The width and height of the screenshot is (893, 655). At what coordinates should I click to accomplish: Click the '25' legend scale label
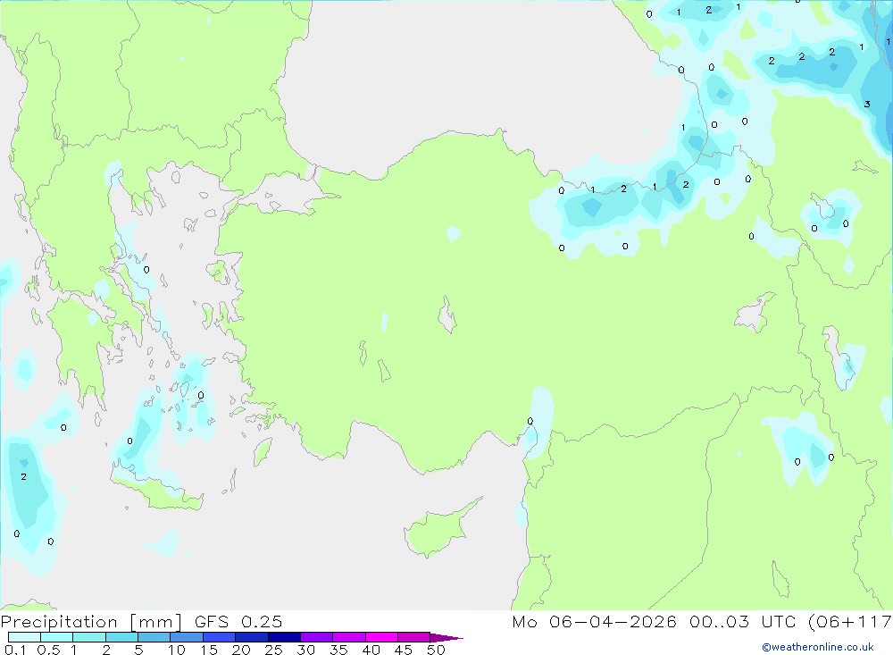pyautogui.click(x=273, y=650)
